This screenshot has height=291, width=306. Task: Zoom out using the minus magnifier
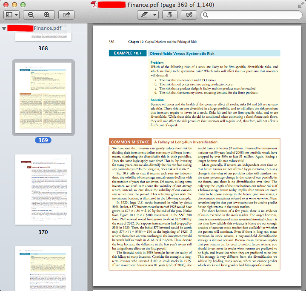click(31, 15)
